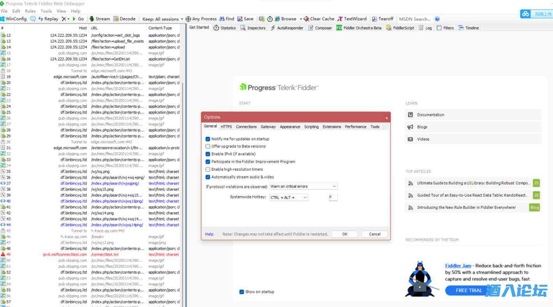The height and width of the screenshot is (307, 553).
Task: Click the Tearoff toolbar button
Action: click(x=383, y=19)
